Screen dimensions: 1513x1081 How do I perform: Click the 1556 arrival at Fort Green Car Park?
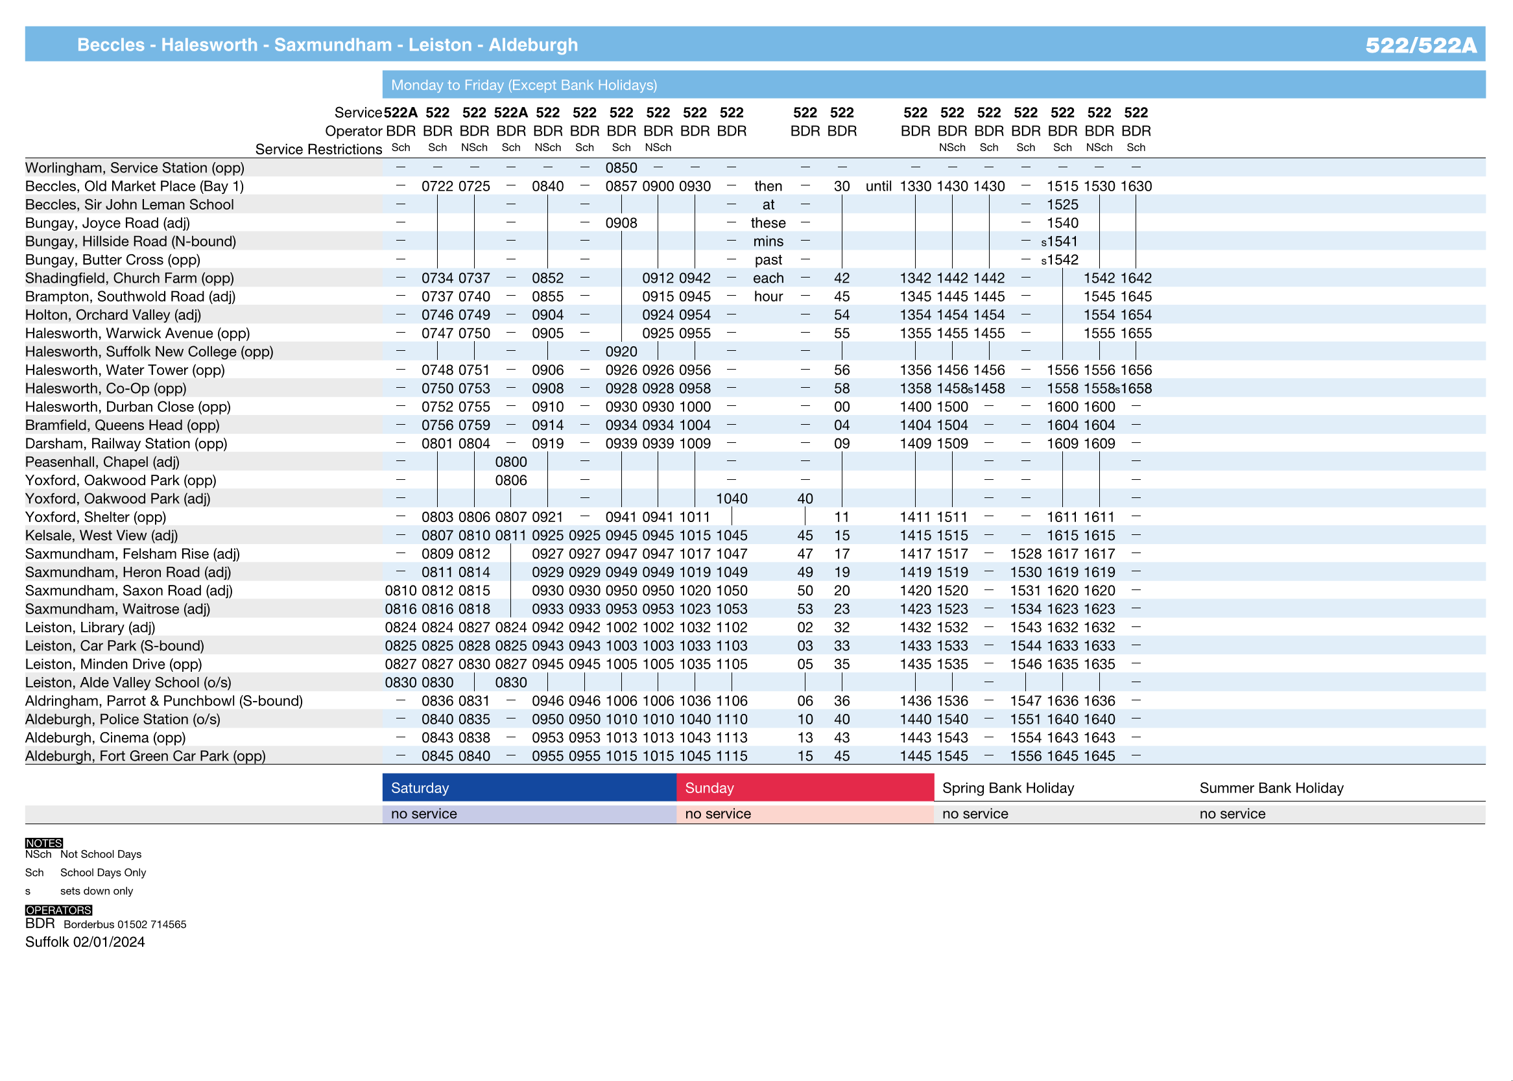point(1026,756)
